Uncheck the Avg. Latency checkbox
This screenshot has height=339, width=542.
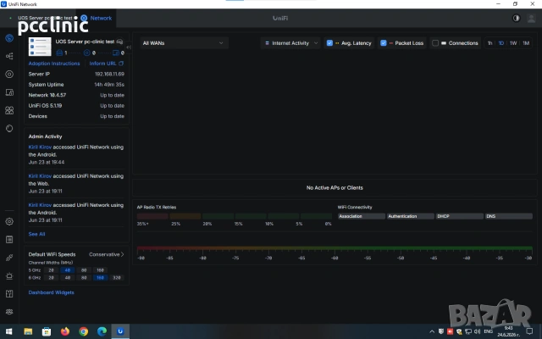pyautogui.click(x=329, y=43)
